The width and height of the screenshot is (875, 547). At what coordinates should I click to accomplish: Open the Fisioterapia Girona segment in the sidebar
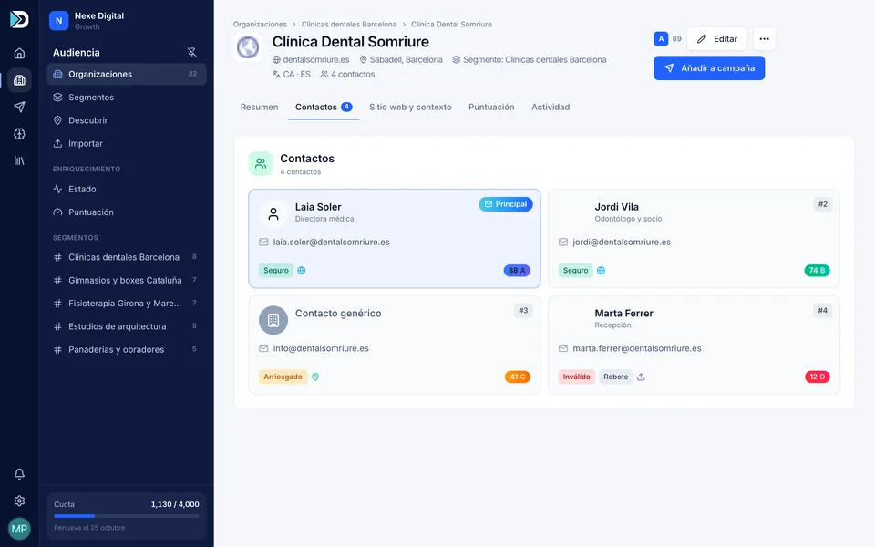coord(127,304)
